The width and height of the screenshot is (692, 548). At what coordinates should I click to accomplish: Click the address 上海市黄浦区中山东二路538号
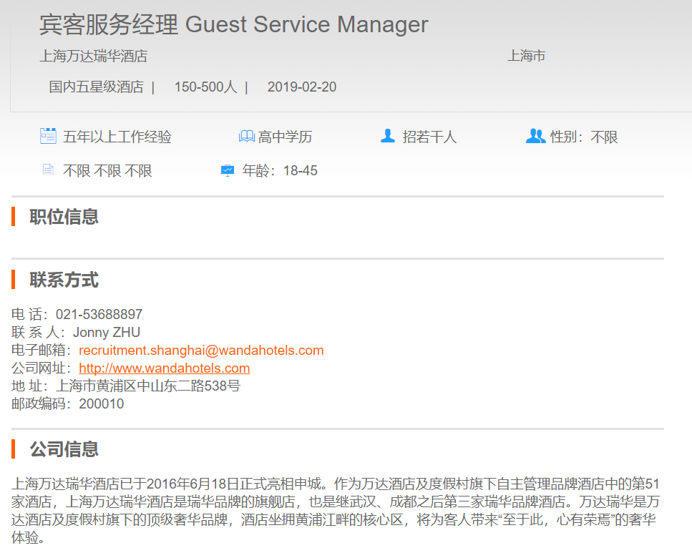coord(148,386)
